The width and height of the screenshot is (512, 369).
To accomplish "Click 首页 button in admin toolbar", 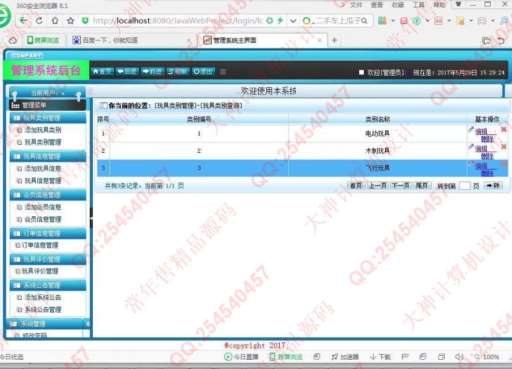I will tap(102, 71).
